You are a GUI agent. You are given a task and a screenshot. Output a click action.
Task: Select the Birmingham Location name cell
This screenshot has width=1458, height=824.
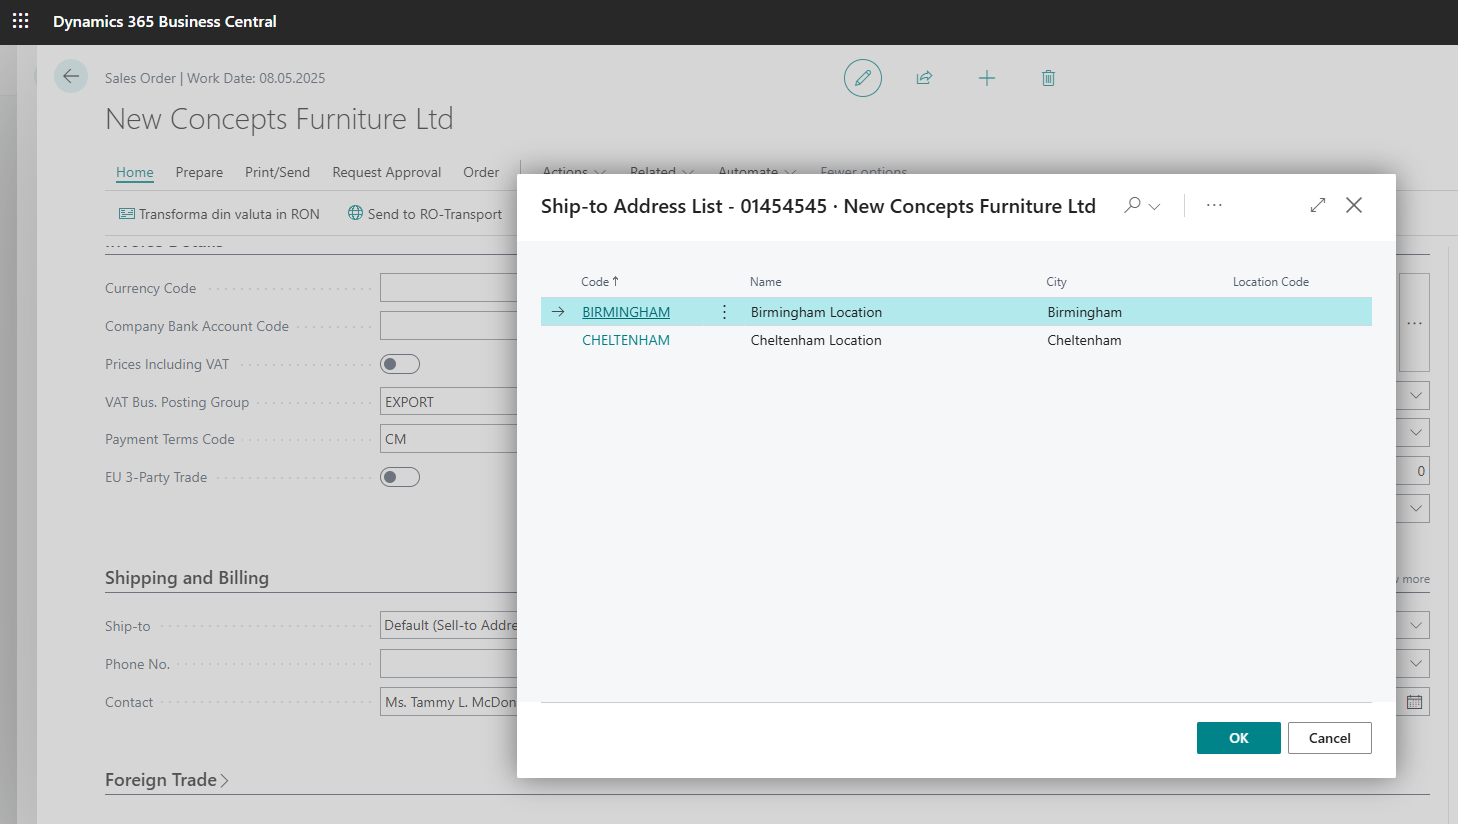tap(816, 312)
